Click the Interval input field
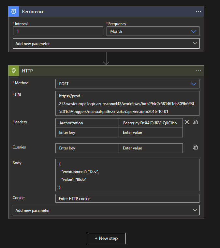 (x=58, y=31)
